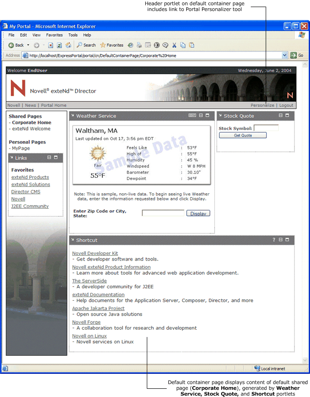Click the Refresh page icon

(x=59, y=45)
